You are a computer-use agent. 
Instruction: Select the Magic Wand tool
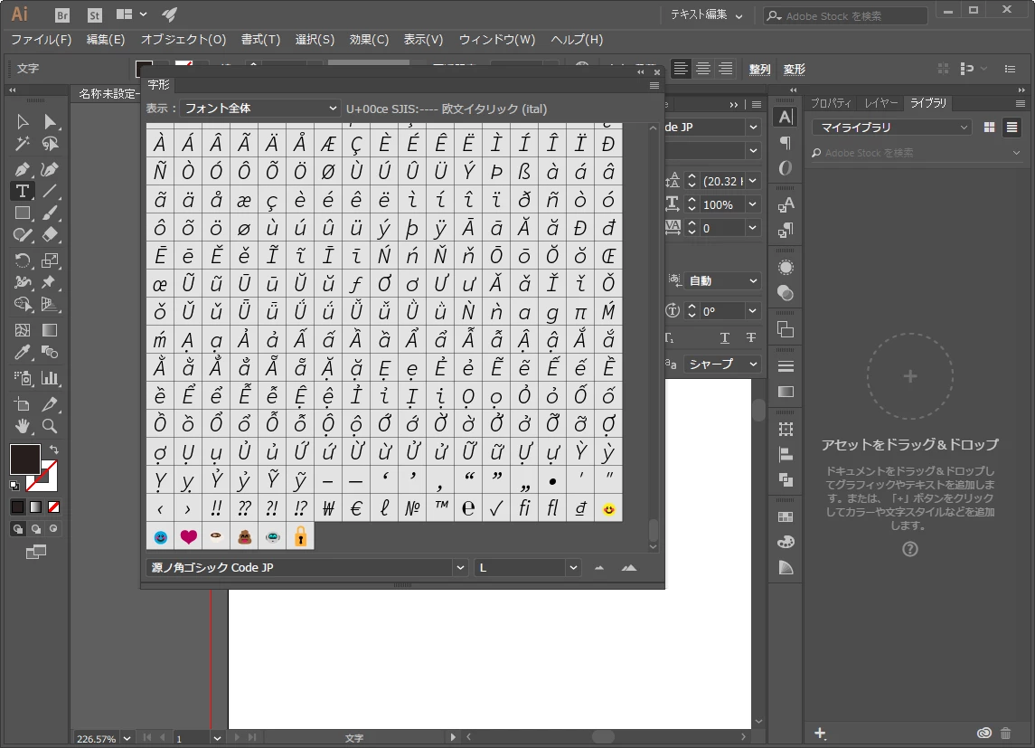(22, 143)
